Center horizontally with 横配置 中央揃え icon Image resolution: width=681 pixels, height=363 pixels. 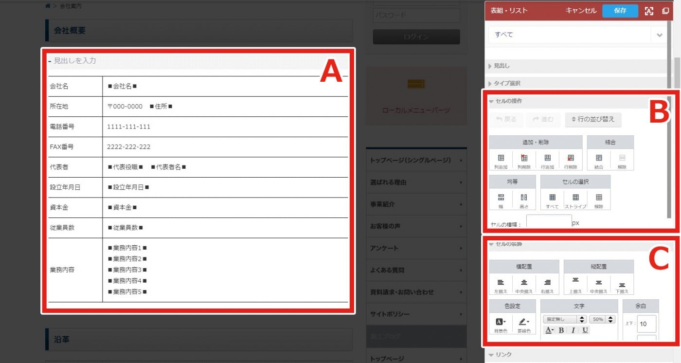click(524, 282)
